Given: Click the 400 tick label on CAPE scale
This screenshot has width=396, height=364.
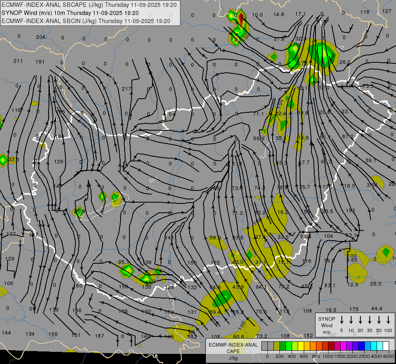Looking at the screenshot, I should 292,356.
